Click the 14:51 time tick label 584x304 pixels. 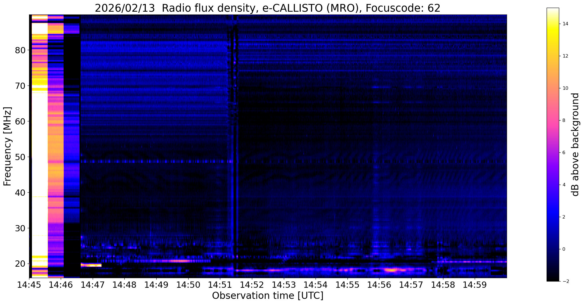pyautogui.click(x=220, y=284)
